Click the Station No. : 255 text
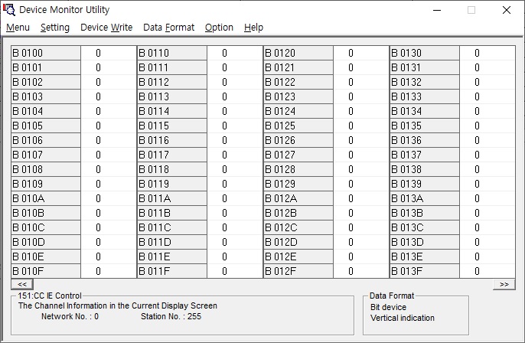 (171, 316)
